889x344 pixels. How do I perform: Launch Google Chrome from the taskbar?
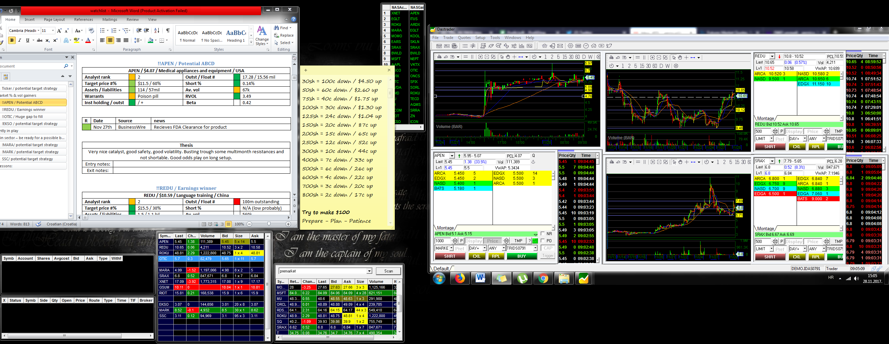544,278
